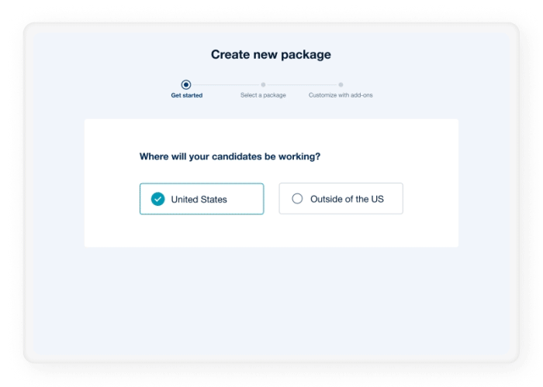Click the teal checkmark icon beside United States

click(x=157, y=199)
